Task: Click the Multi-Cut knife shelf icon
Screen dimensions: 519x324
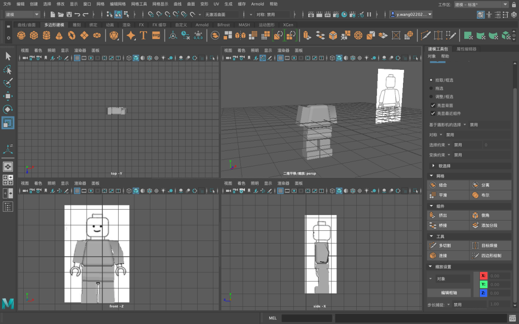Action: (x=425, y=35)
